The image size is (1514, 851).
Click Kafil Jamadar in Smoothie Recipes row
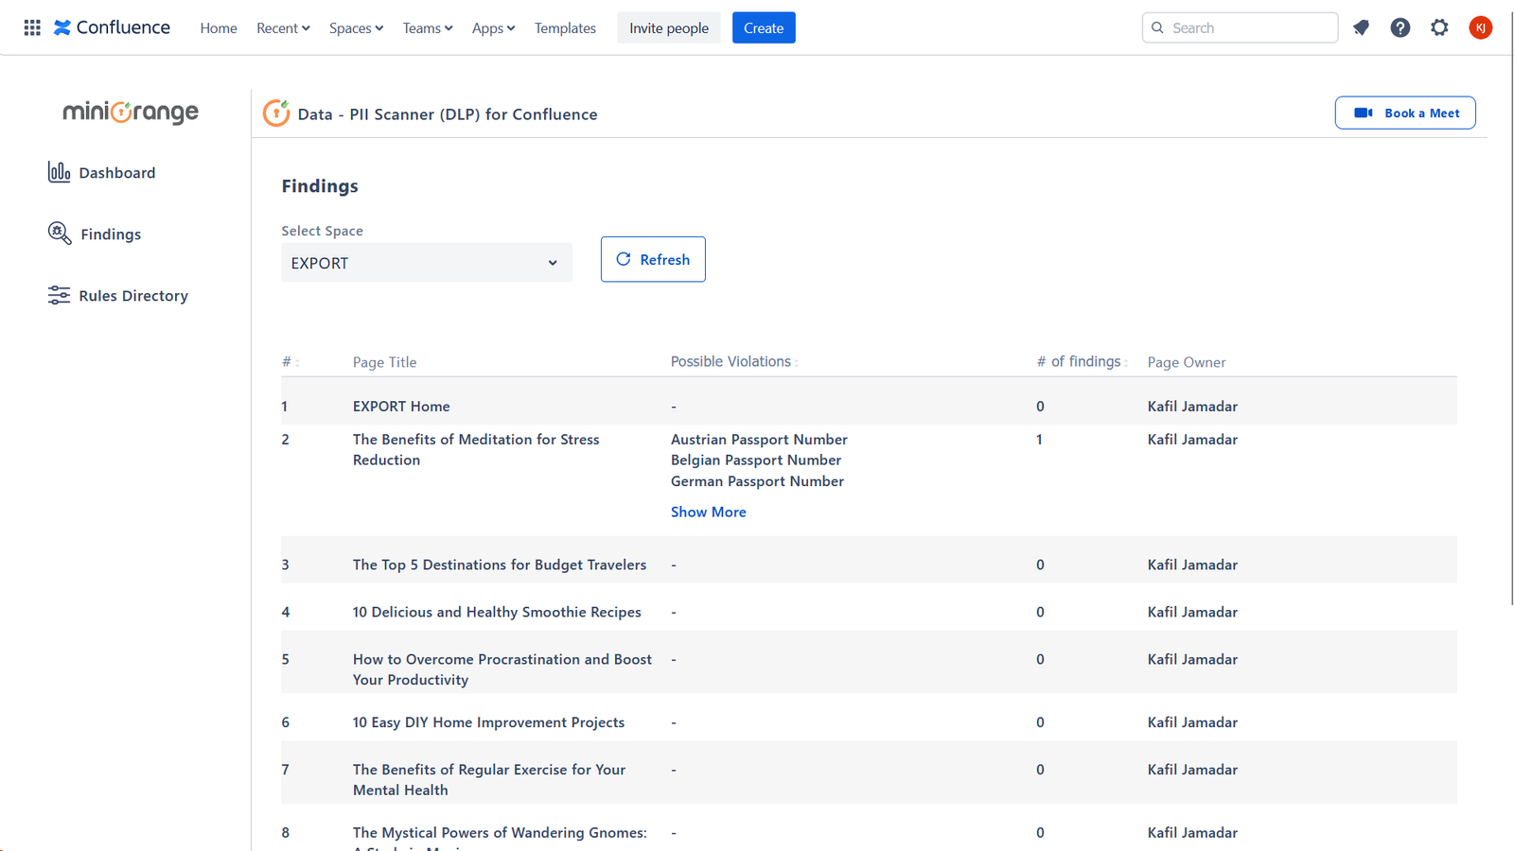(1192, 612)
